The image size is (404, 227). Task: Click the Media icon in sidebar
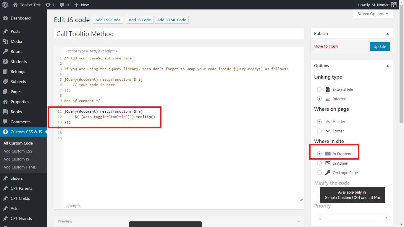5,41
